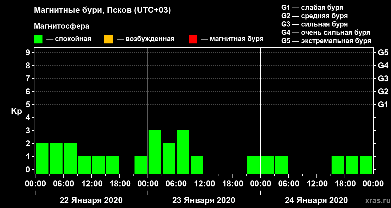Click the '12:00' tick label under 22 January
Viewport: 391px width, 208px height.
coord(91,184)
